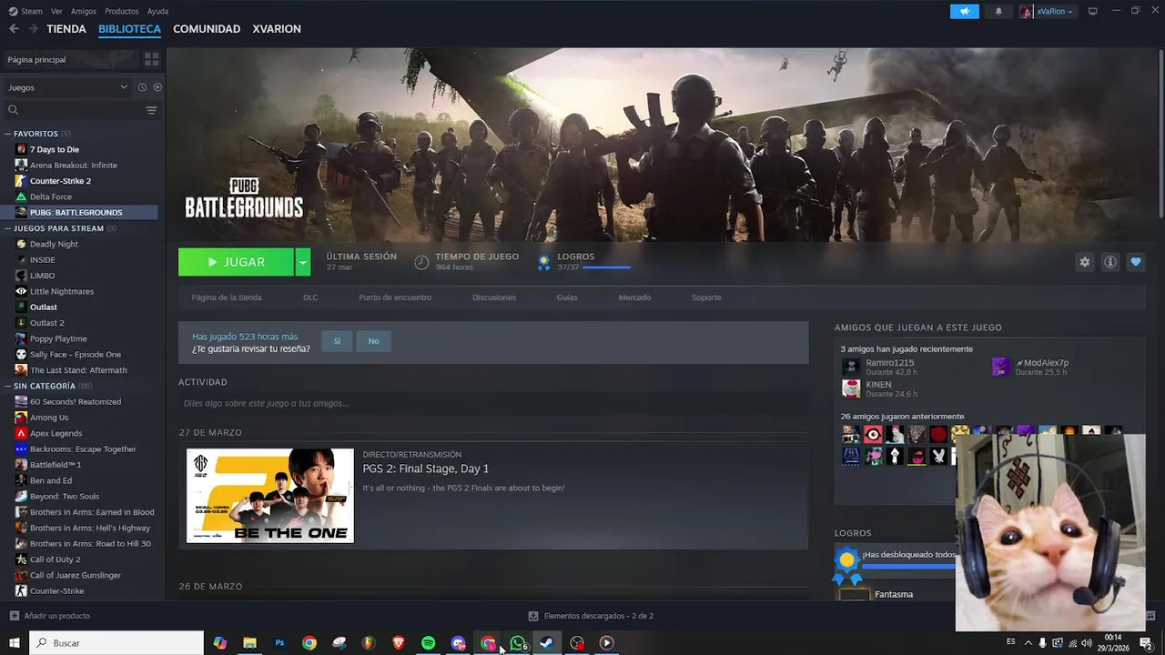Open launch options arrow next to JUGAR
The width and height of the screenshot is (1165, 655).
click(302, 262)
